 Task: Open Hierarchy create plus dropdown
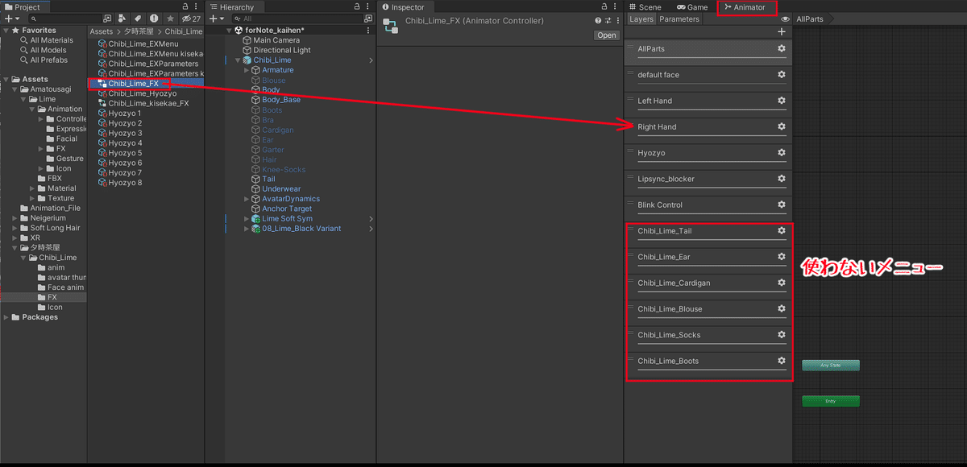click(216, 19)
